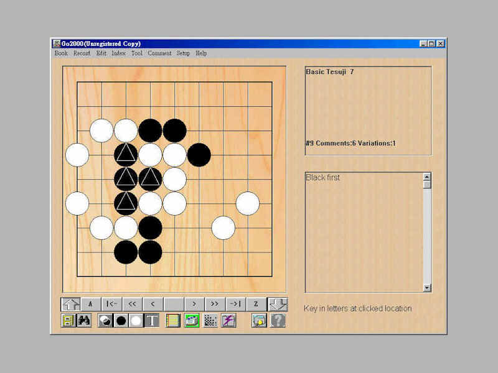Image resolution: width=498 pixels, height=373 pixels.
Task: Click the yellow ball window icon
Action: (x=259, y=321)
